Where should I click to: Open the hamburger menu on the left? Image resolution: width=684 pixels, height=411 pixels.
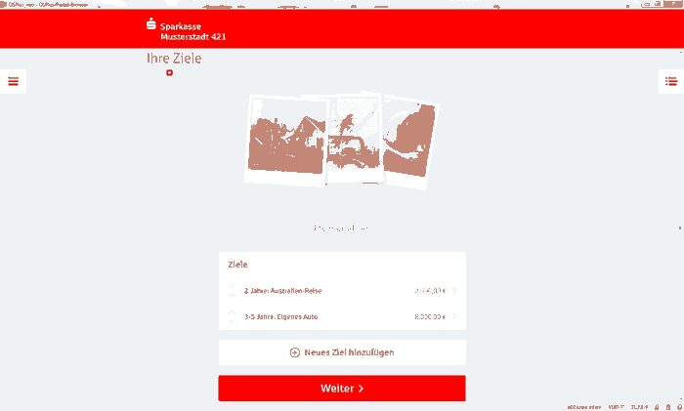(x=13, y=81)
